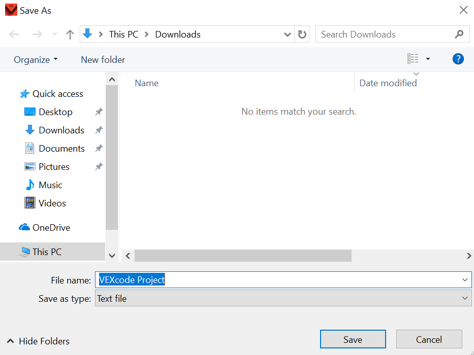Open the File name dropdown arrow
The image size is (474, 355).
click(464, 279)
